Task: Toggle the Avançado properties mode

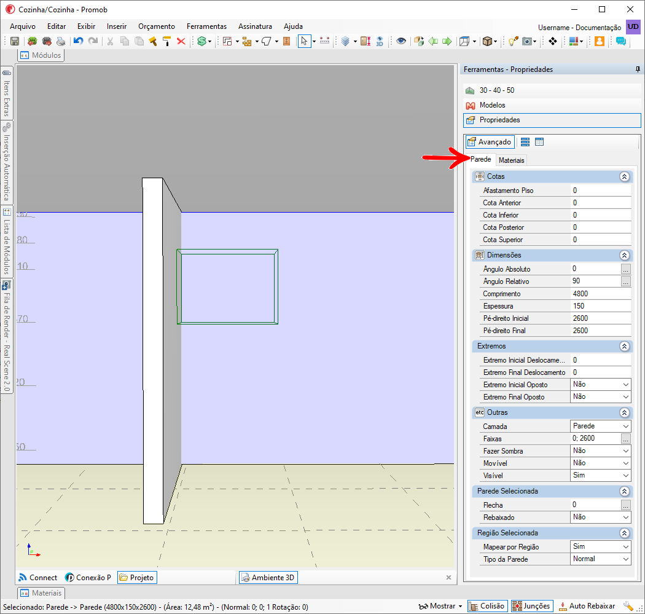Action: (490, 142)
